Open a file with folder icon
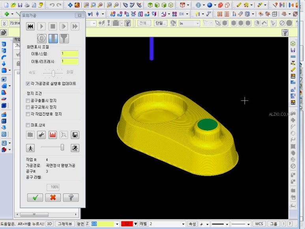 (13, 5)
